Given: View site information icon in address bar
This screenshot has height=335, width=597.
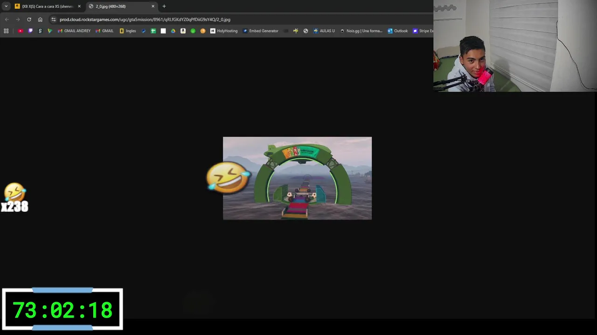Looking at the screenshot, I should 54,20.
